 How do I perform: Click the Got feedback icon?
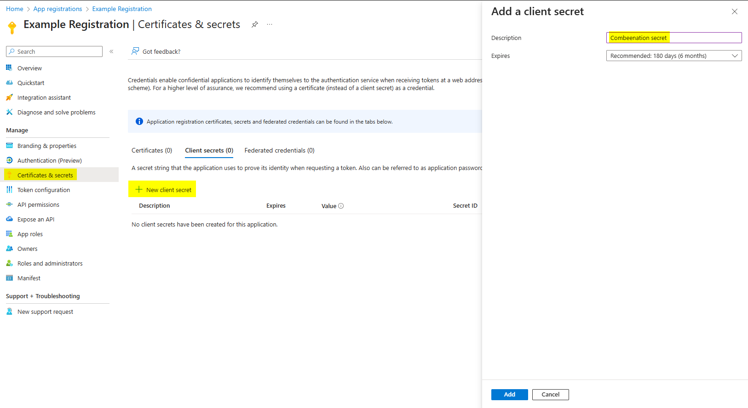point(135,51)
